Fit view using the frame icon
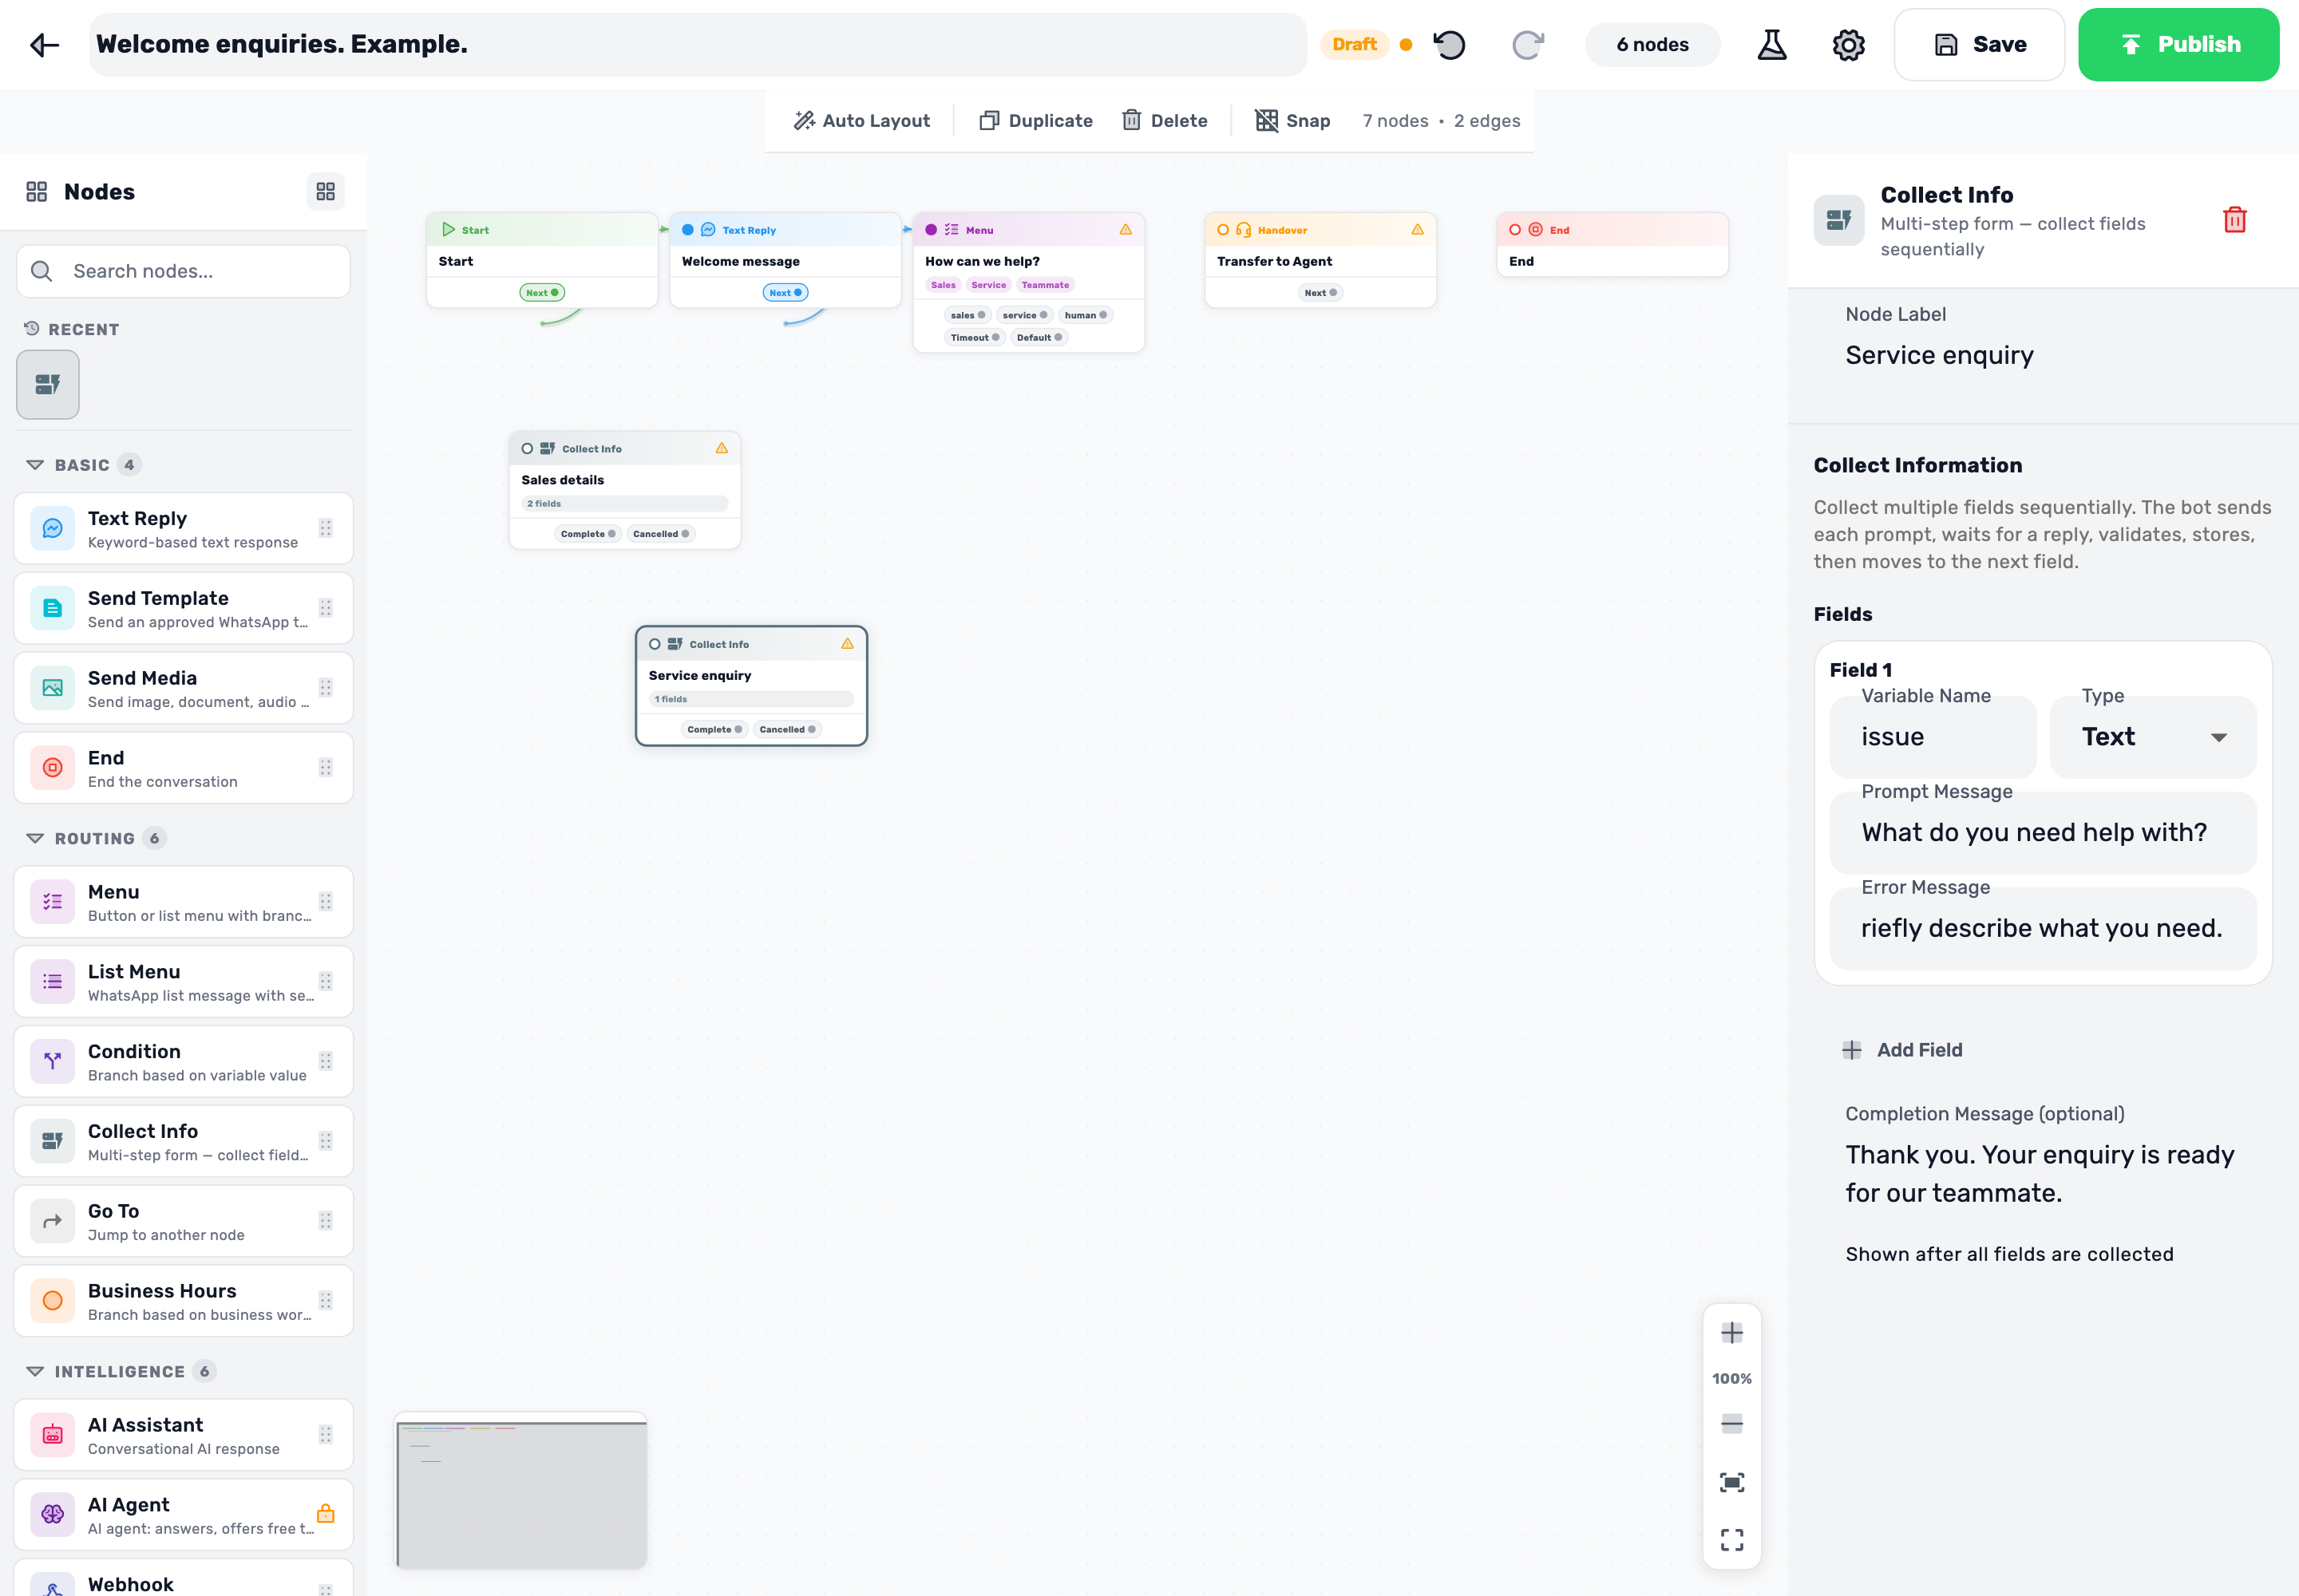Image resolution: width=2299 pixels, height=1596 pixels. coord(1731,1482)
